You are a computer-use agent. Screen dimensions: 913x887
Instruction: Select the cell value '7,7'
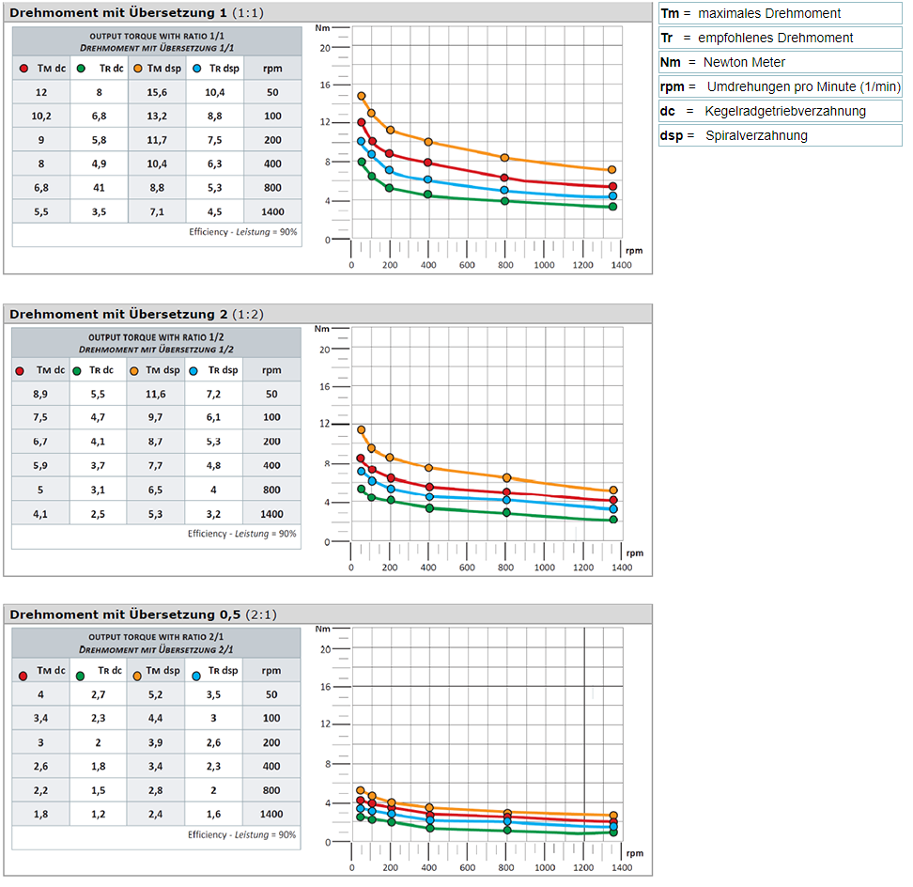pyautogui.click(x=156, y=466)
